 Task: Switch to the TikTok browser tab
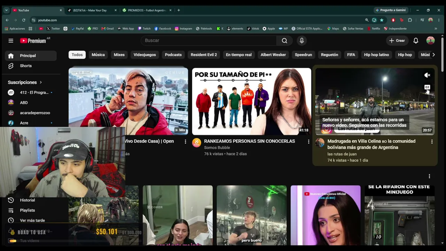tap(90, 10)
